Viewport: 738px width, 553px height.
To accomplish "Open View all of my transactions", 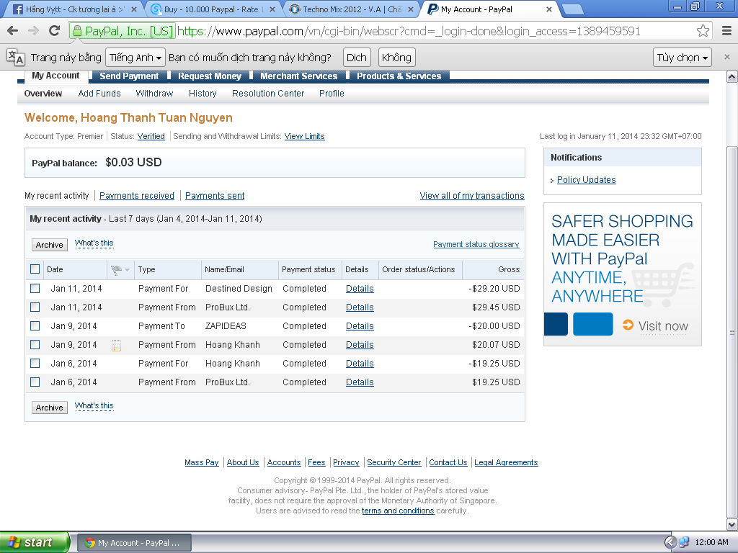I will [472, 196].
